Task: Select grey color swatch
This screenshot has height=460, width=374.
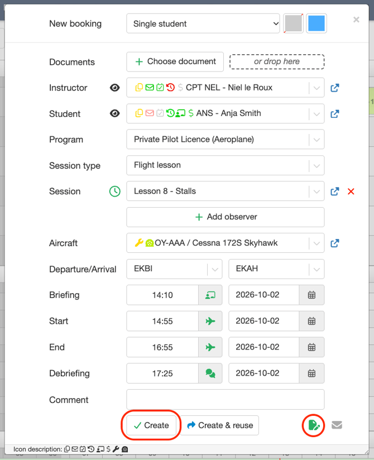Action: coord(293,23)
